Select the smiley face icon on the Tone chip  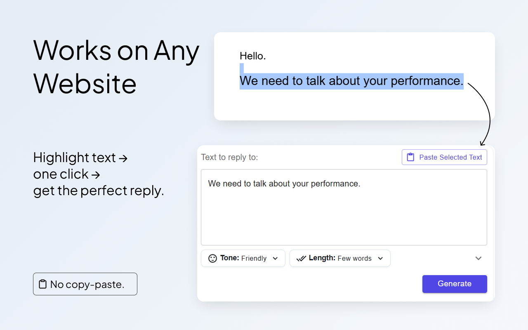point(212,258)
